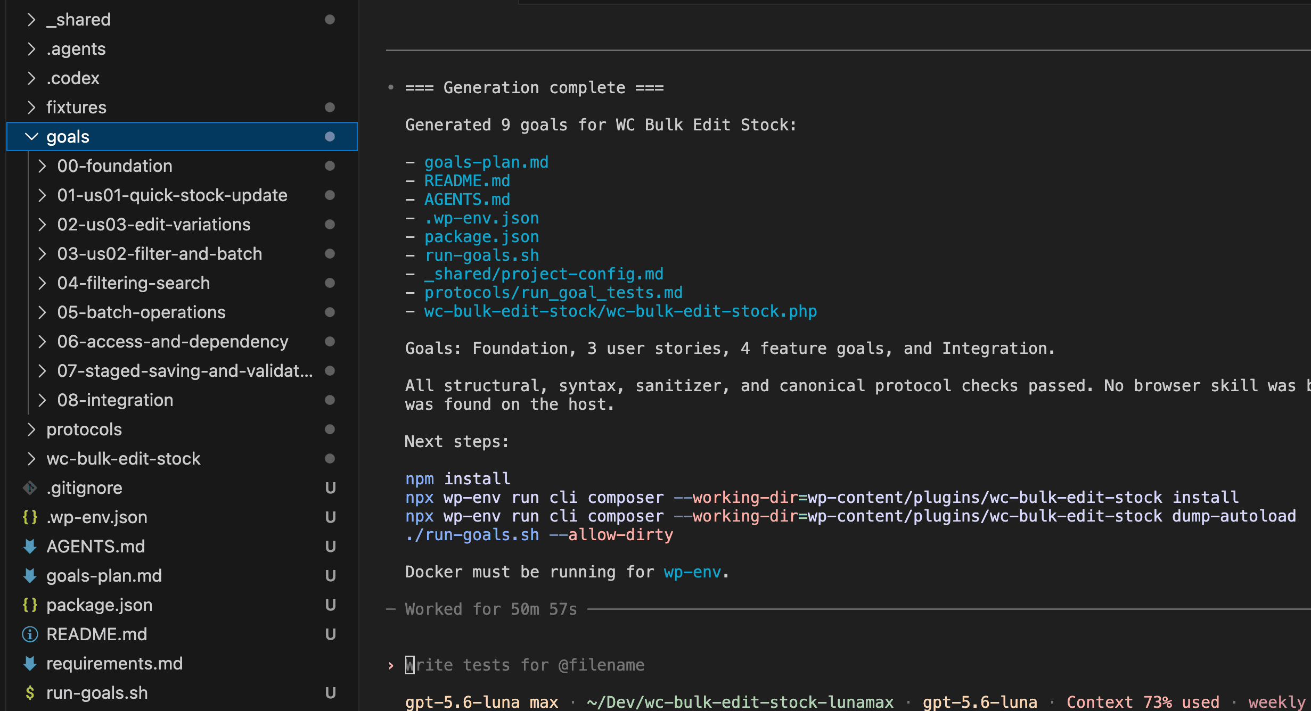Click the .gitignore git file icon
The width and height of the screenshot is (1311, 711).
point(30,487)
